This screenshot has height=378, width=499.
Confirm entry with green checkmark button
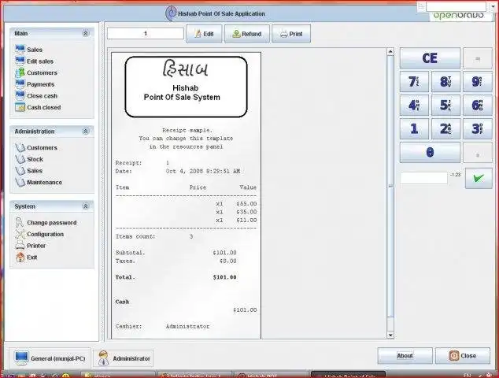coord(479,178)
